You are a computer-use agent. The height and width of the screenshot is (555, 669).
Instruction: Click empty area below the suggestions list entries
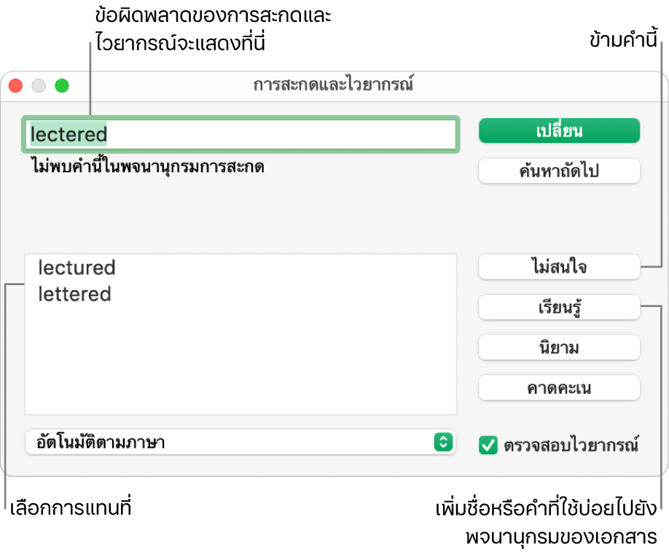[240, 365]
